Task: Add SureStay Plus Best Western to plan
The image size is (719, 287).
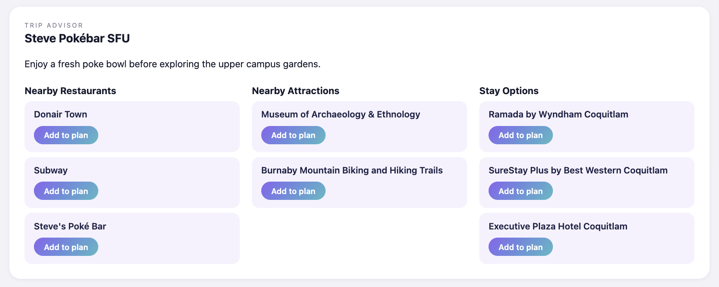Action: click(x=521, y=191)
